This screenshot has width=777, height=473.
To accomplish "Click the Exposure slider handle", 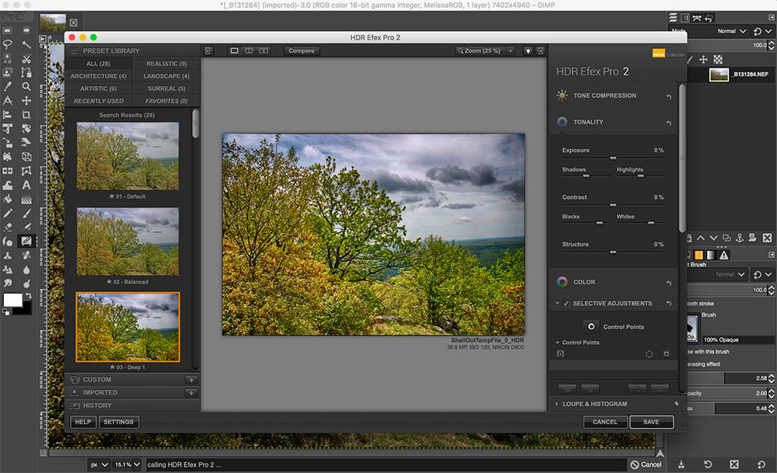I will click(613, 158).
